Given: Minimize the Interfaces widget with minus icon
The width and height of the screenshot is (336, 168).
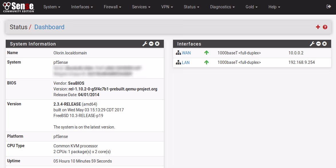Looking at the screenshot, I should pos(319,44).
